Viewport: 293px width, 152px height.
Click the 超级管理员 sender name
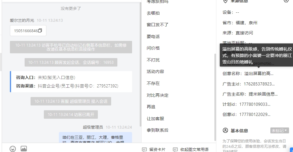[93, 127]
